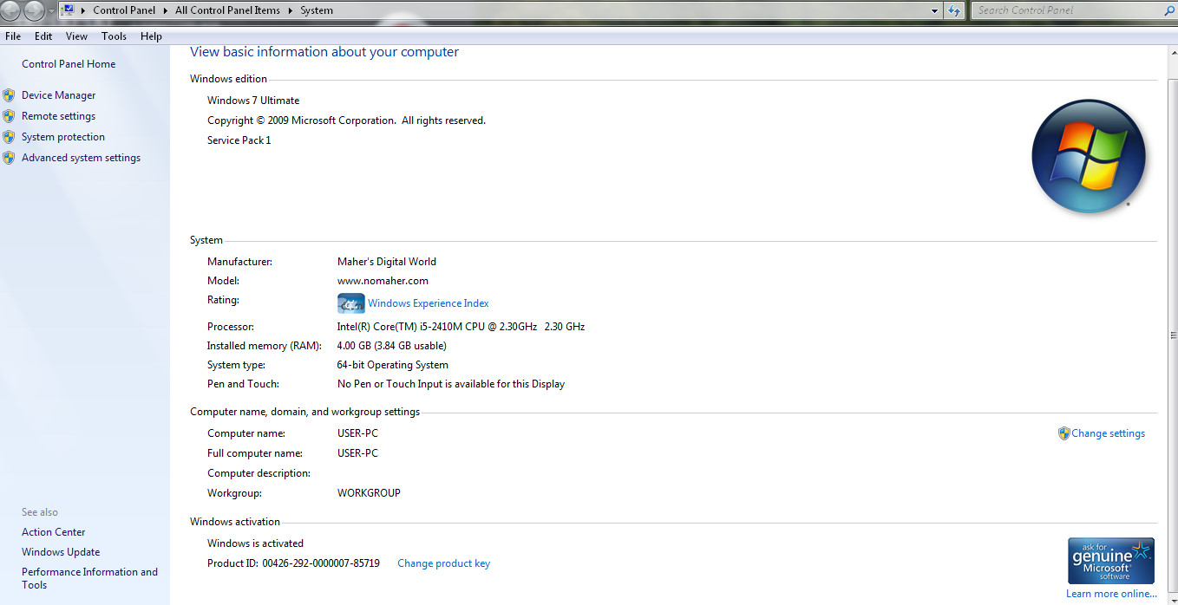The height and width of the screenshot is (605, 1178).
Task: Click the Change product key link
Action: 443,563
